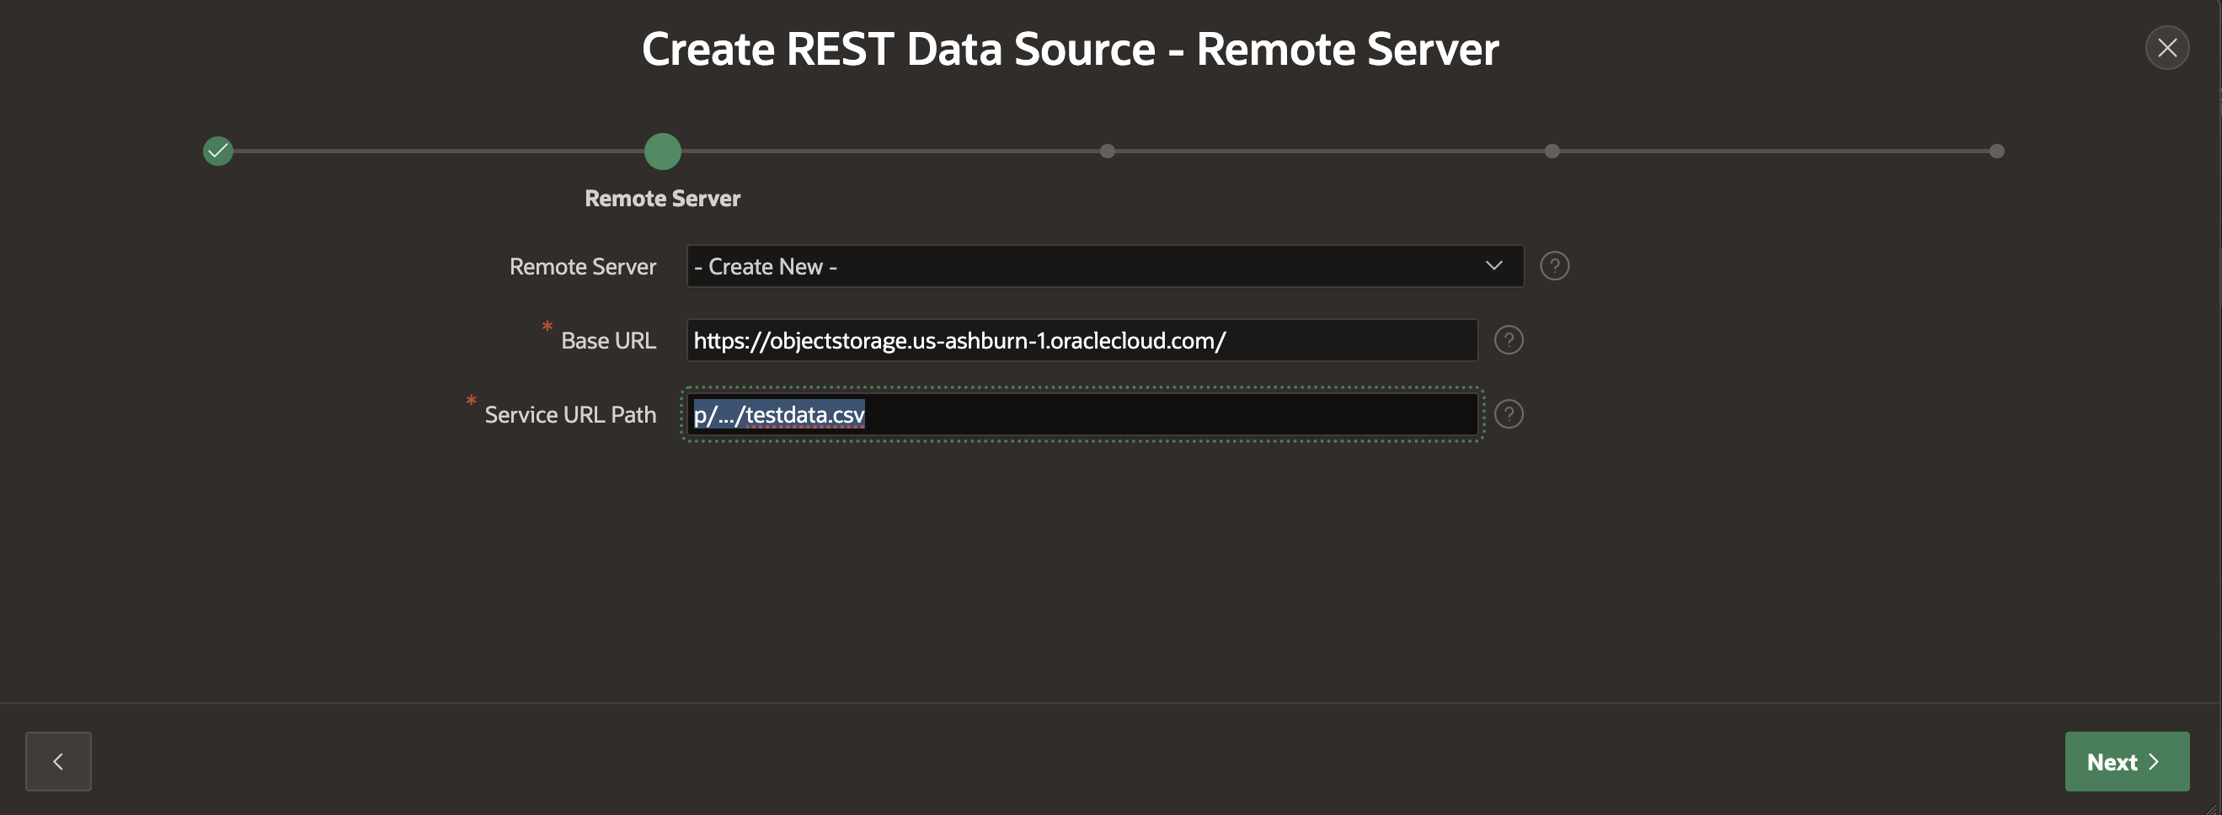The height and width of the screenshot is (815, 2222).
Task: Go back with the left arrow button
Action: coord(59,761)
